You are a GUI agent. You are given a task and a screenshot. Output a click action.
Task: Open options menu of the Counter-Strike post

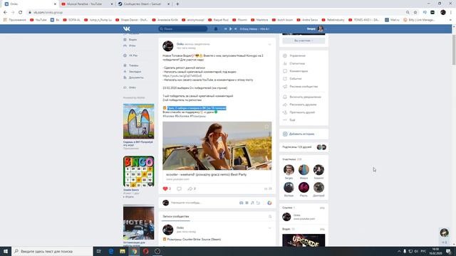pos(269,228)
